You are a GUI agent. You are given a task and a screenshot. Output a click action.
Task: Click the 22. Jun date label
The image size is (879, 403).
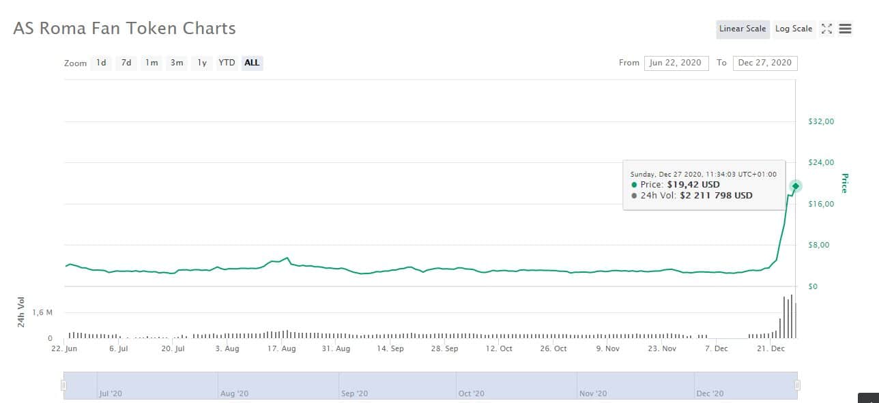65,348
